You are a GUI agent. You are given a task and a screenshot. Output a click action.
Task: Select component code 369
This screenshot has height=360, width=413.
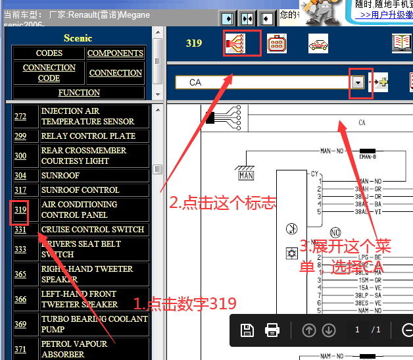20,324
